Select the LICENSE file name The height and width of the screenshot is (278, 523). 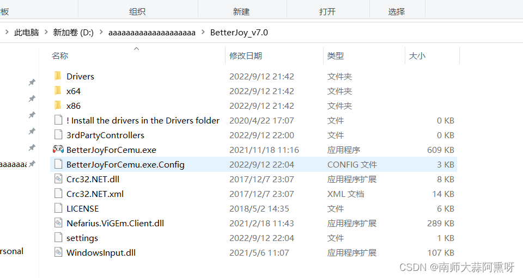click(x=83, y=208)
